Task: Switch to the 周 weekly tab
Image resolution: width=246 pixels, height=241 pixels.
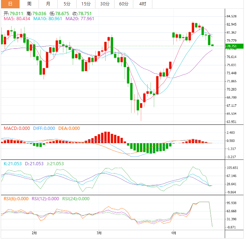Action: point(29,4)
